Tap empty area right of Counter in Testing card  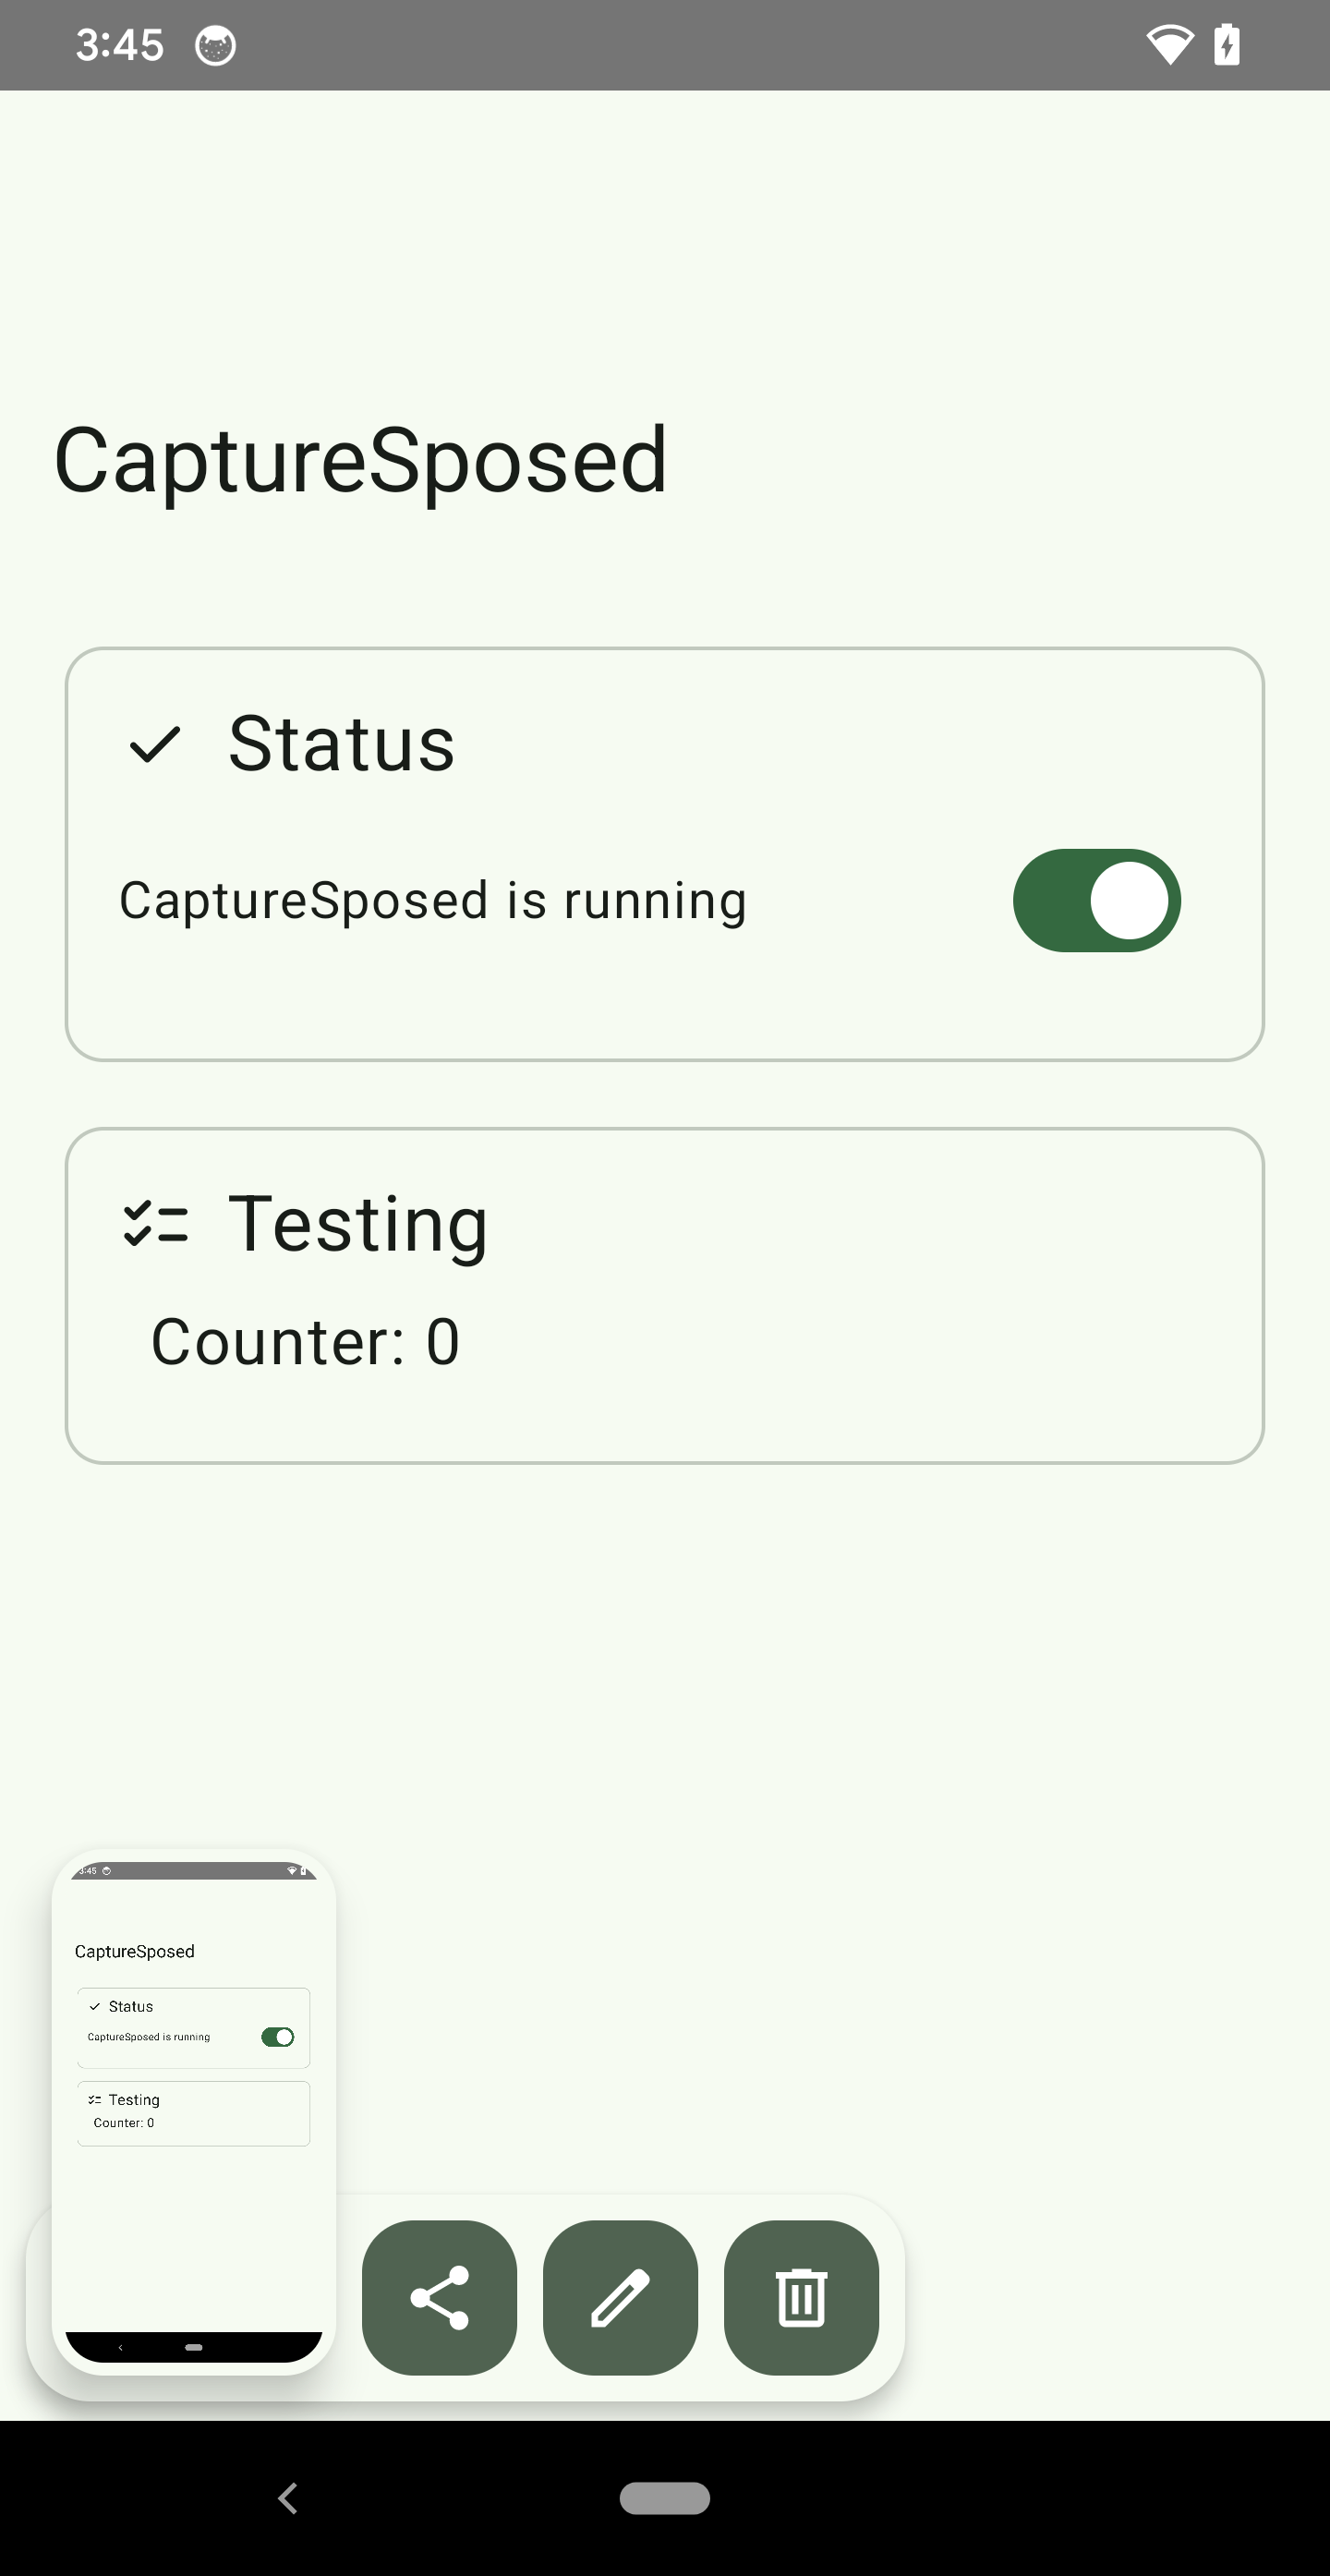(850, 1341)
